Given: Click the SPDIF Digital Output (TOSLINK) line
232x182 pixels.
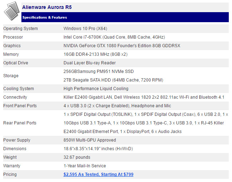Looking at the screenshot, I should (146, 114).
